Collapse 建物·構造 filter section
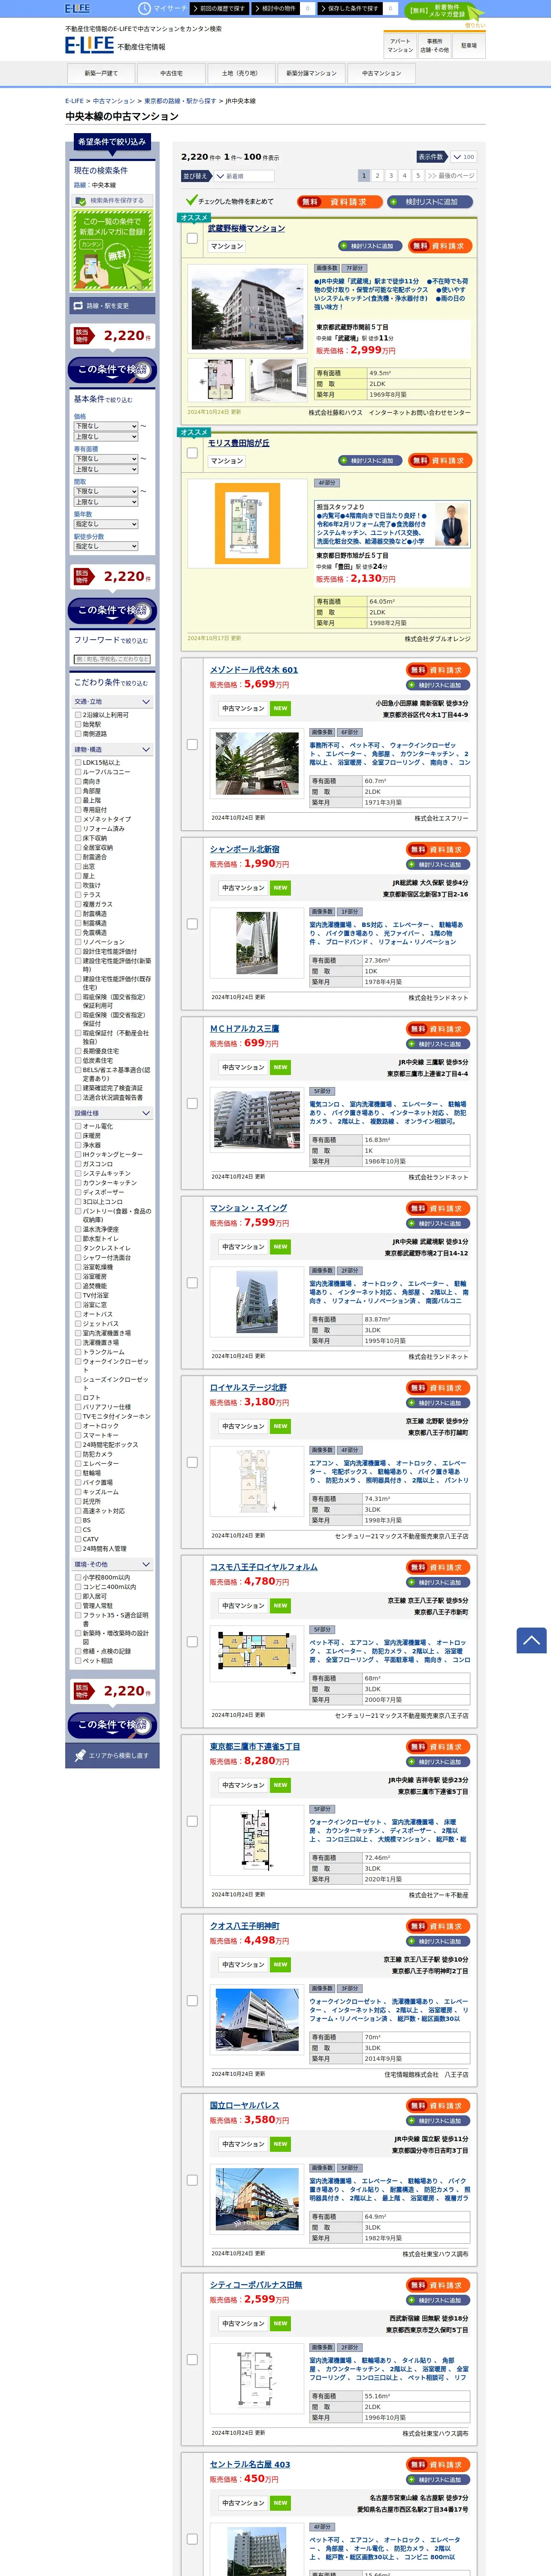The height and width of the screenshot is (2576, 551). coord(112,749)
